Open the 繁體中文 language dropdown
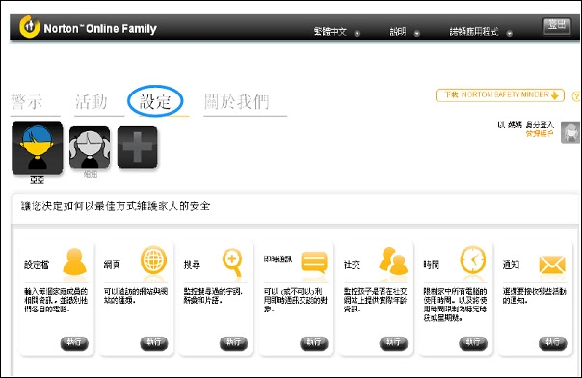Image resolution: width=582 pixels, height=378 pixels. [x=336, y=32]
